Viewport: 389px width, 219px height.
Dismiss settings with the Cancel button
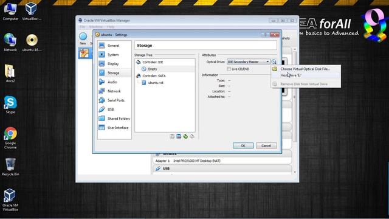click(266, 145)
